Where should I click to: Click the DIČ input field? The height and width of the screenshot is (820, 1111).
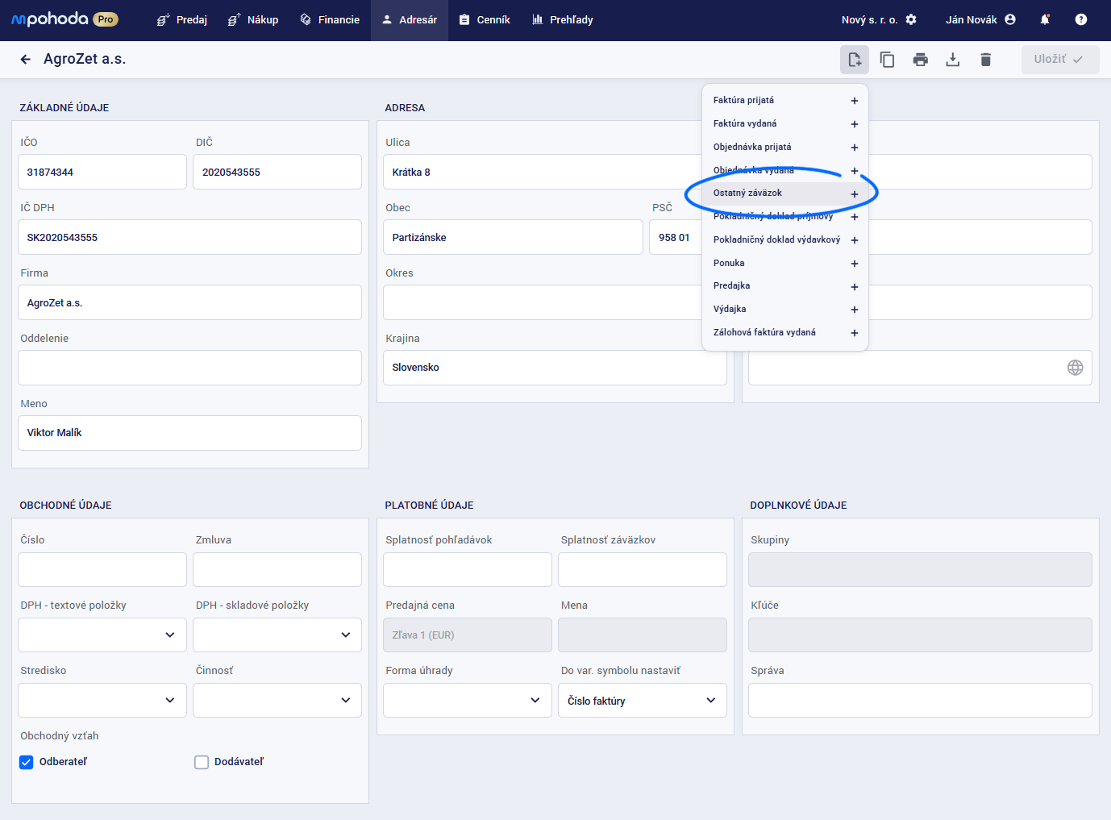point(277,172)
